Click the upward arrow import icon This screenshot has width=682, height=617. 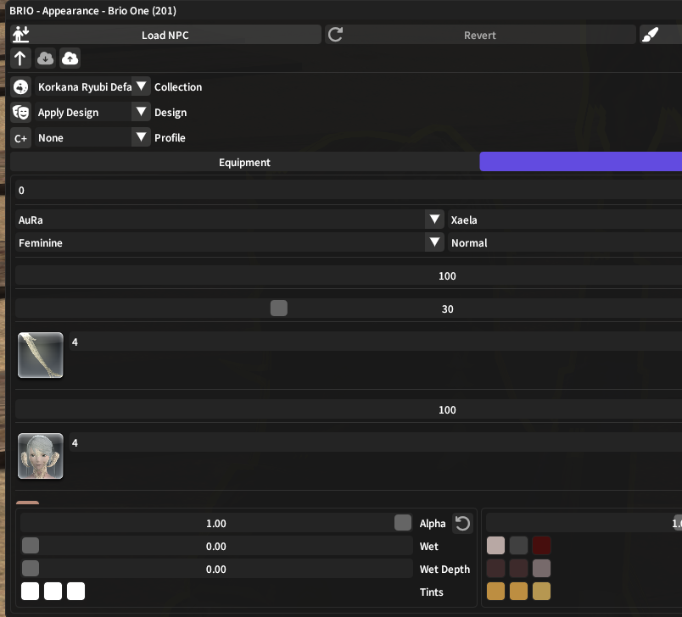point(20,58)
